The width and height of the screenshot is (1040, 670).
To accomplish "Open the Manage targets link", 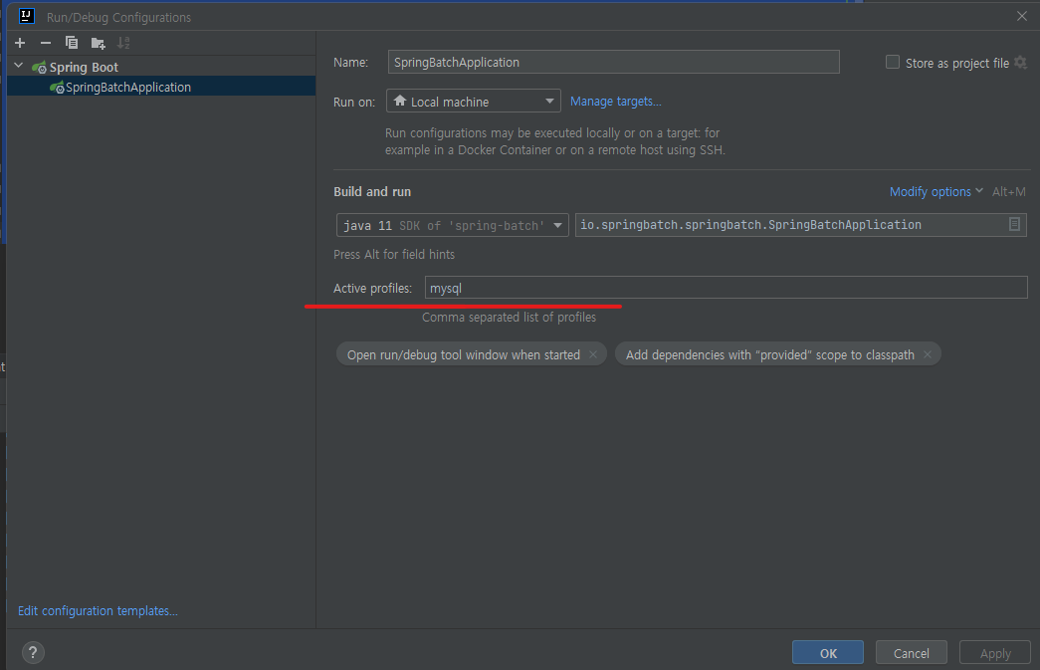I will click(615, 102).
